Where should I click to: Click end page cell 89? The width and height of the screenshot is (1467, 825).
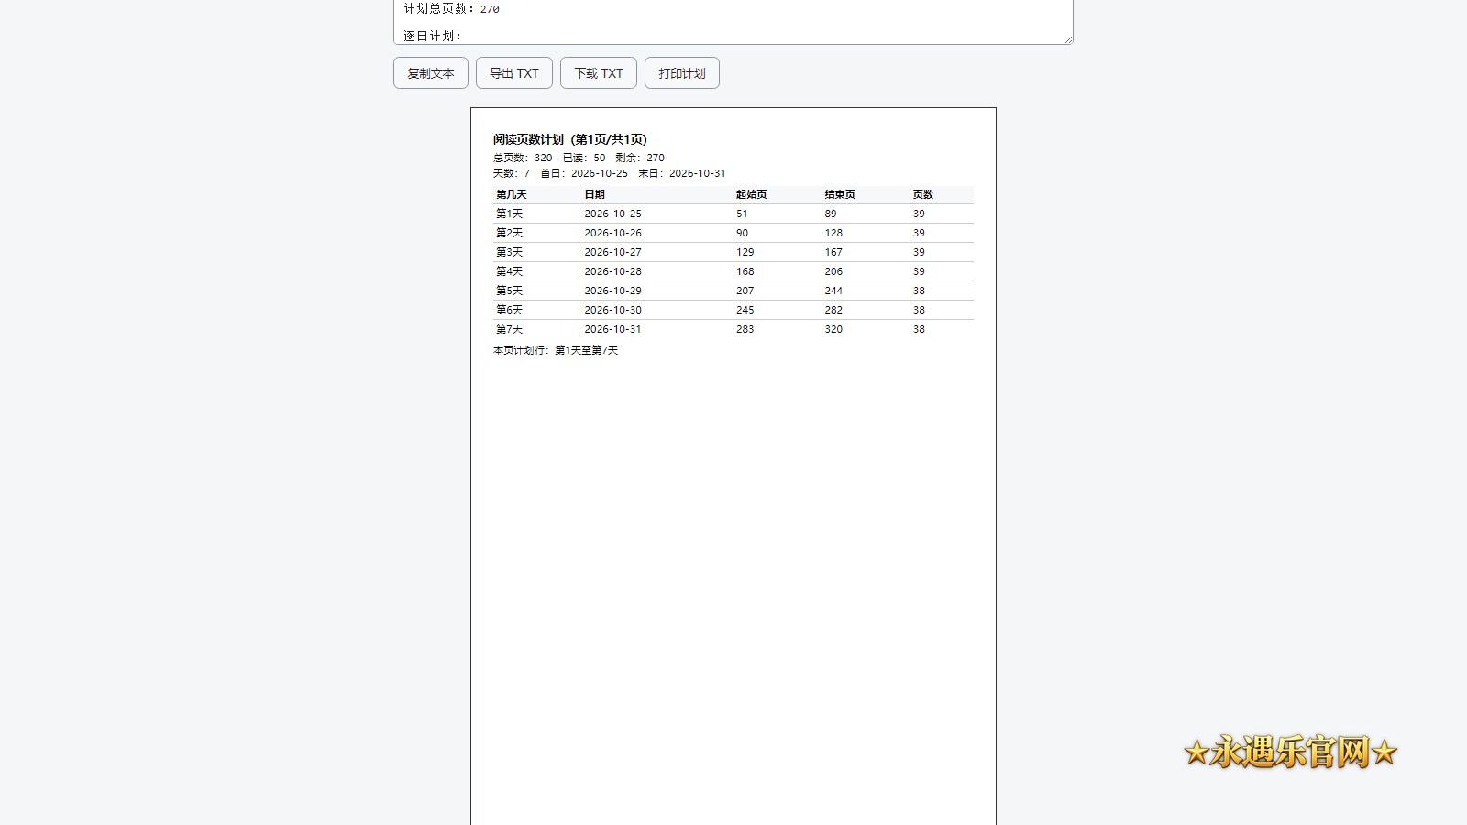[831, 214]
